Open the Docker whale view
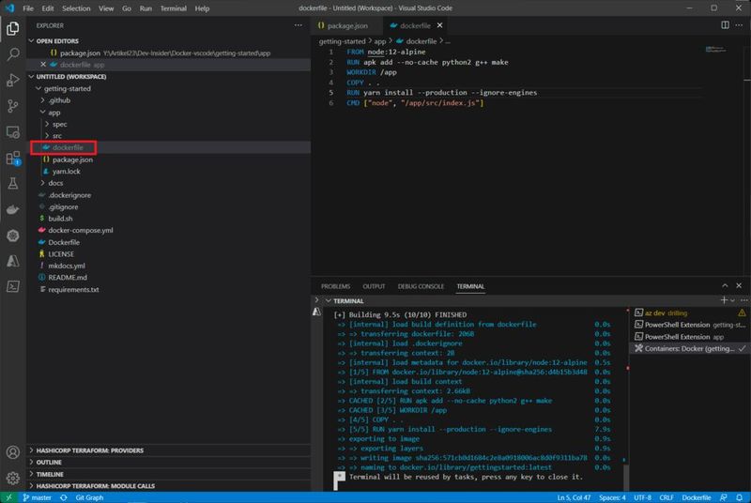 coord(13,209)
